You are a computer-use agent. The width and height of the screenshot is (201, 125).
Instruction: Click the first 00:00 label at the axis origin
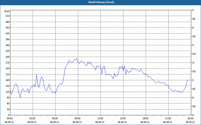click(10, 118)
